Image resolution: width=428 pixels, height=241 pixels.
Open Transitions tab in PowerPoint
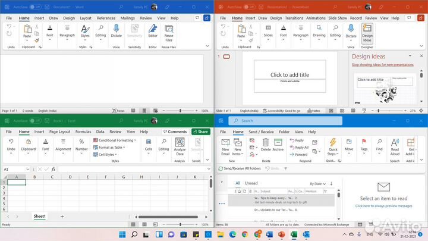click(x=294, y=18)
